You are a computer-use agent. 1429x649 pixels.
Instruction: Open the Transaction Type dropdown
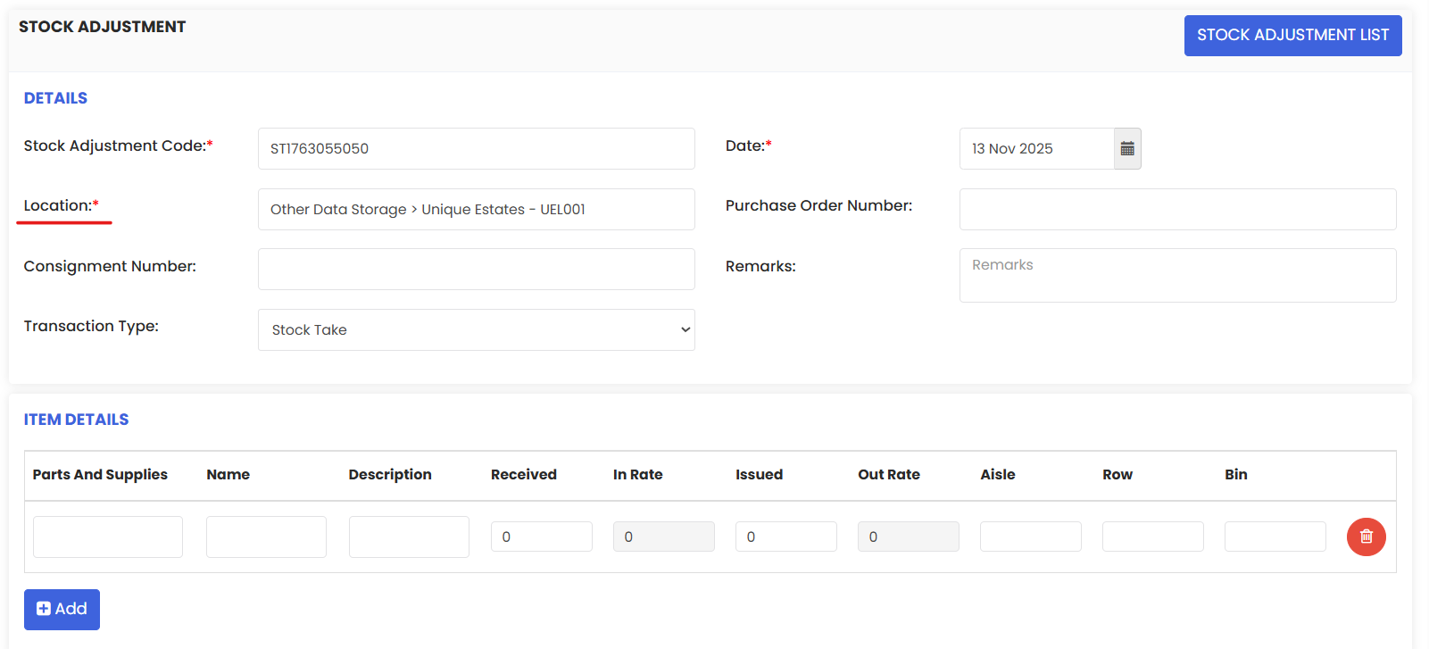pos(477,329)
